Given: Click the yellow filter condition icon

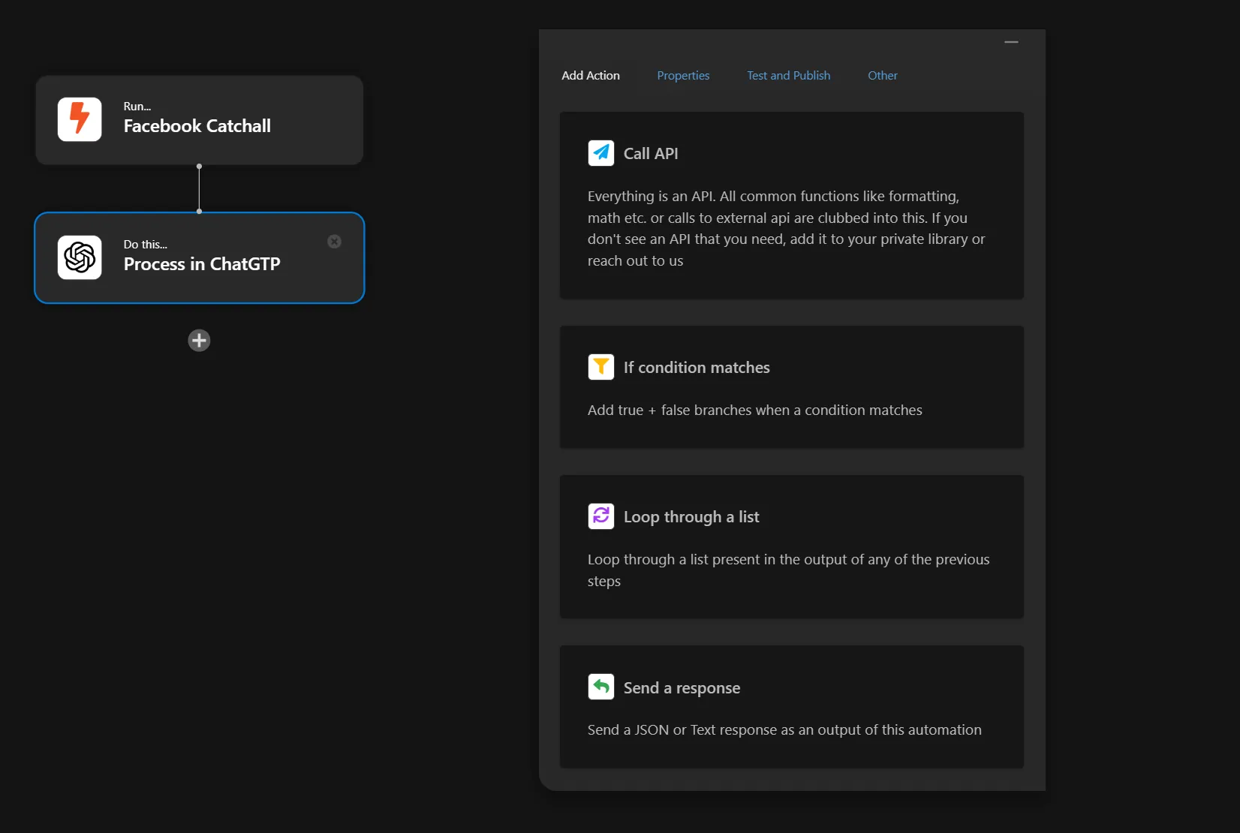Looking at the screenshot, I should [x=601, y=367].
